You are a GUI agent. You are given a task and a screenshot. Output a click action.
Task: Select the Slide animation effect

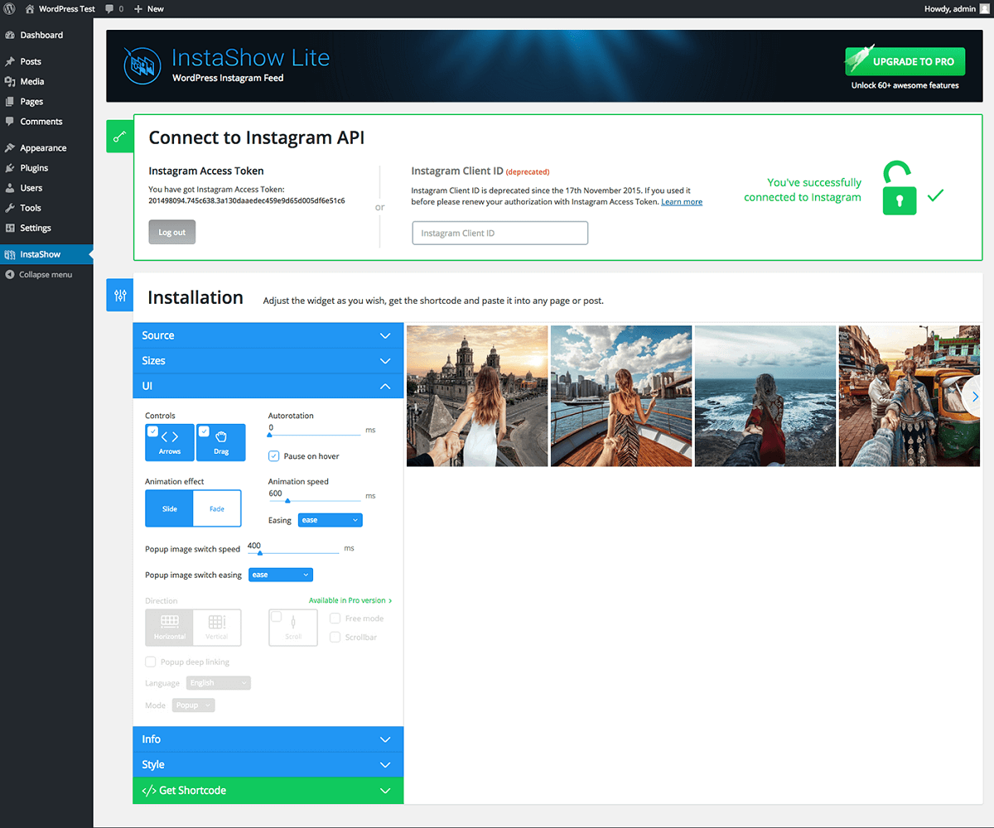[169, 508]
